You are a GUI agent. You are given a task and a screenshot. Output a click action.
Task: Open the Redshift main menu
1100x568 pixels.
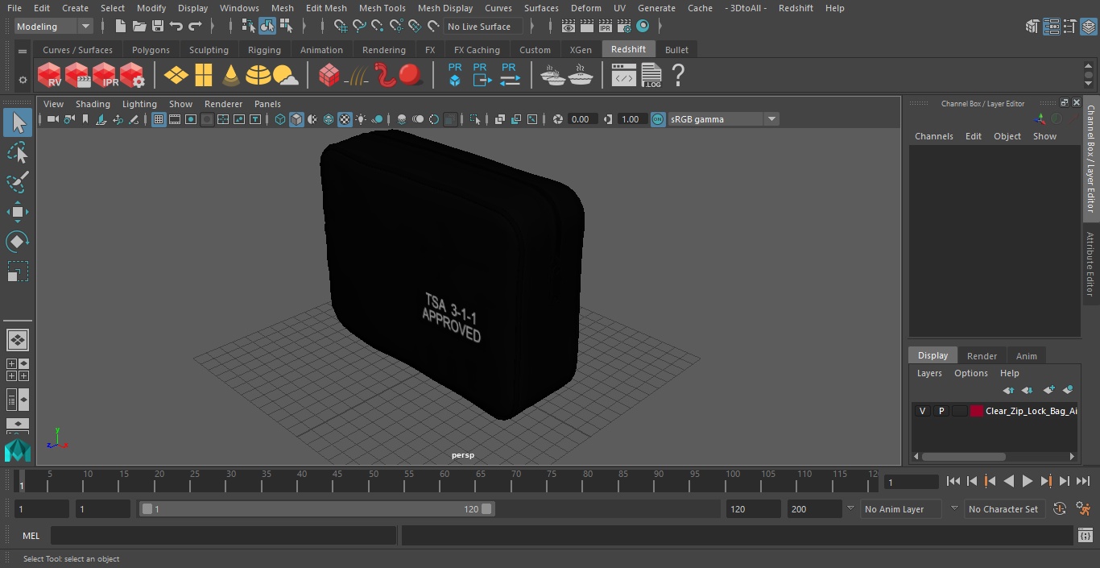(796, 8)
